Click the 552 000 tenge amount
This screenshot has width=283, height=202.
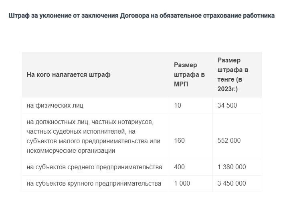click(229, 140)
